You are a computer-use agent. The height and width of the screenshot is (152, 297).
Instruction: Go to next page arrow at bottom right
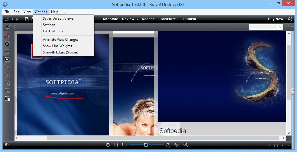point(288,146)
